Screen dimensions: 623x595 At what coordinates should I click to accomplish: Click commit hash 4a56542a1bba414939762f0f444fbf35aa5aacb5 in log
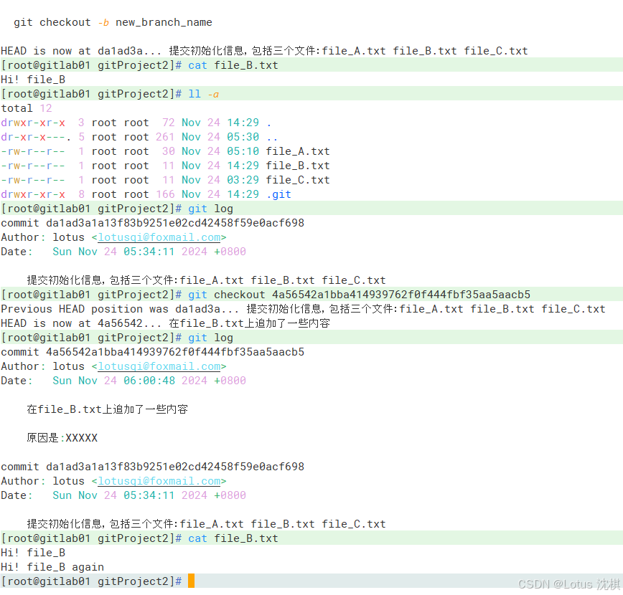coord(175,352)
